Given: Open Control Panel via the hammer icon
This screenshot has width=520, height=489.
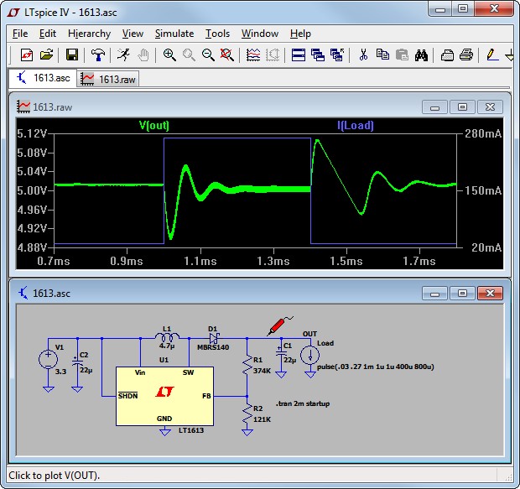Looking at the screenshot, I should pyautogui.click(x=98, y=55).
